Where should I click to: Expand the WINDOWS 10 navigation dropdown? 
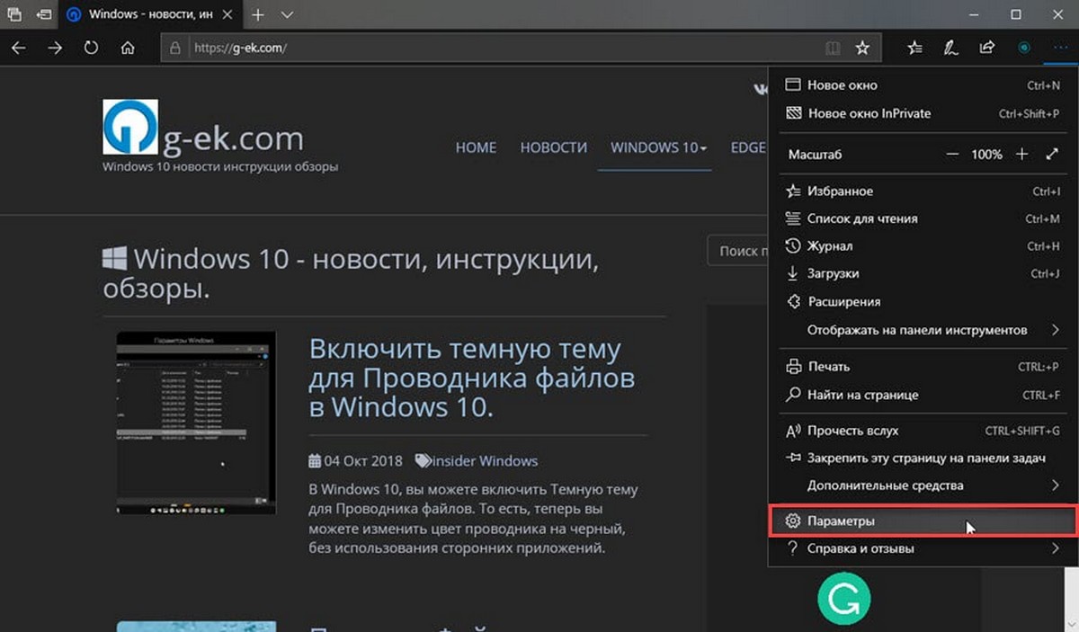pos(658,147)
